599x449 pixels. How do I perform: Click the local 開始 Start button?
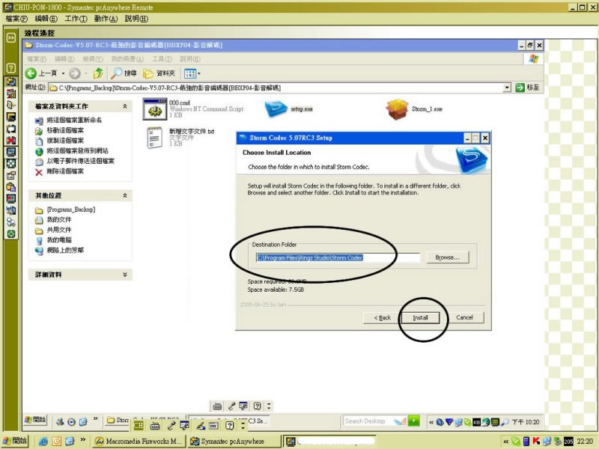click(x=14, y=441)
